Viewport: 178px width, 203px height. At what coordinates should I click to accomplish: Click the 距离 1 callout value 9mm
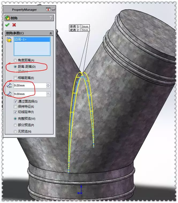pos(85,27)
